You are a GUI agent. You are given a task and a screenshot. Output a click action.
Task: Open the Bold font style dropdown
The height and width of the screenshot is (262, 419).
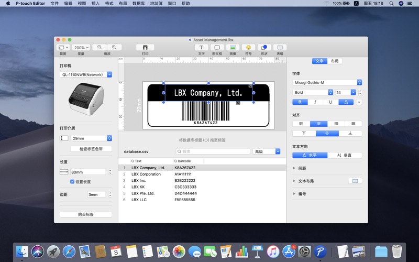[330, 92]
